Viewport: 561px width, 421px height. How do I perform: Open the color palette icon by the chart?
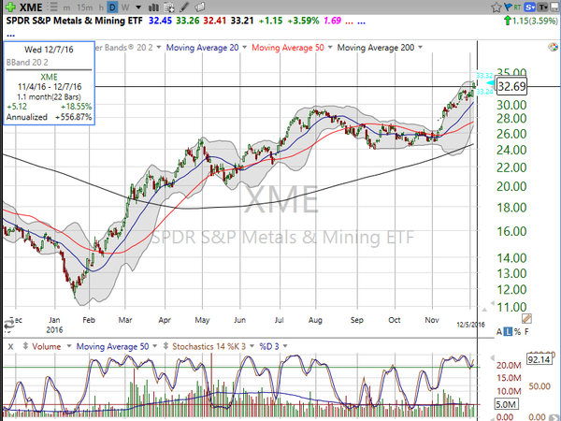click(x=553, y=48)
